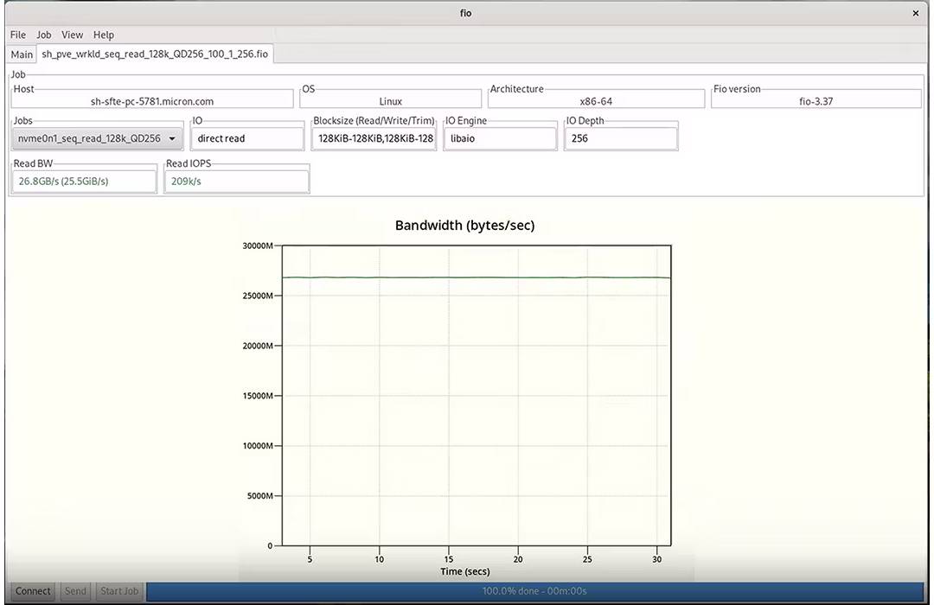This screenshot has height=605, width=934.
Task: Click the Send button
Action: tap(75, 591)
